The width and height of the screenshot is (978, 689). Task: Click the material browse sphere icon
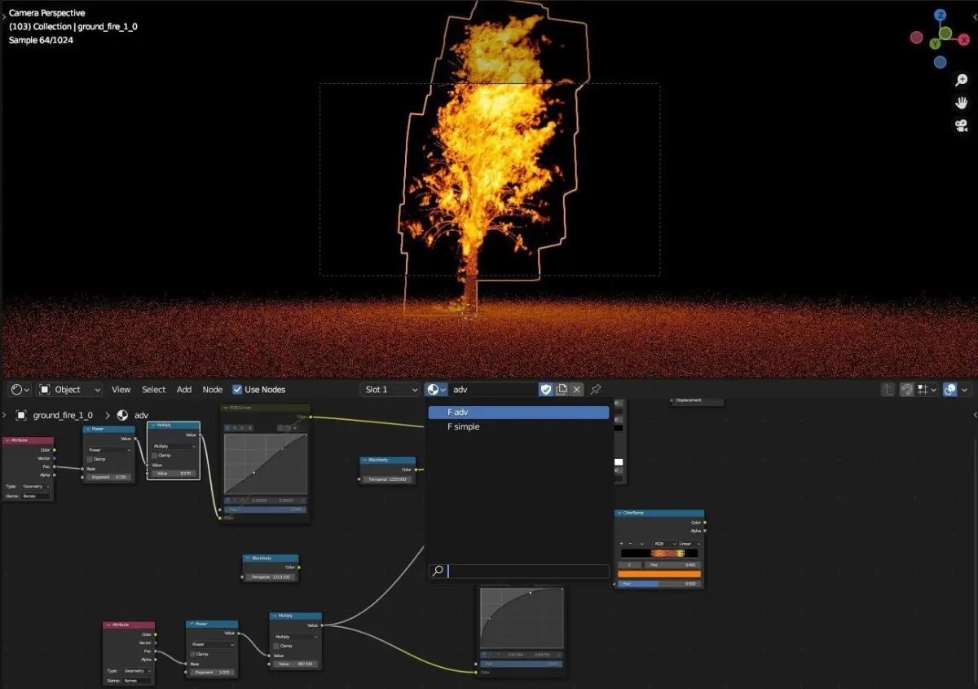pyautogui.click(x=437, y=390)
